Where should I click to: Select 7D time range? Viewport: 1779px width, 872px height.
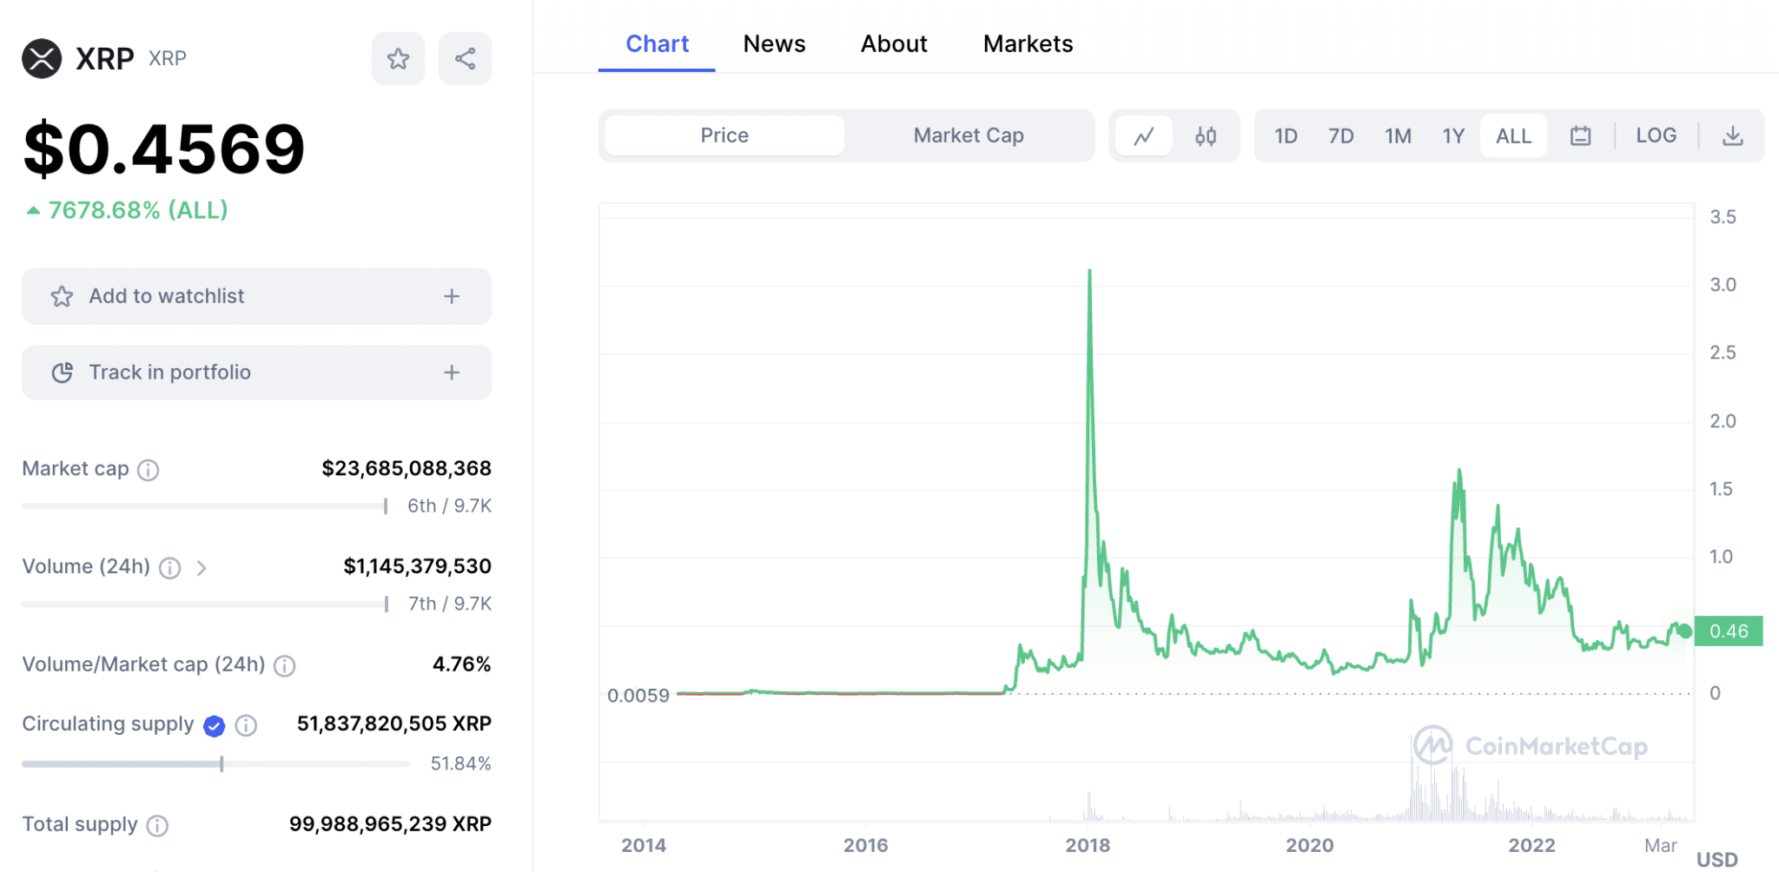point(1341,135)
